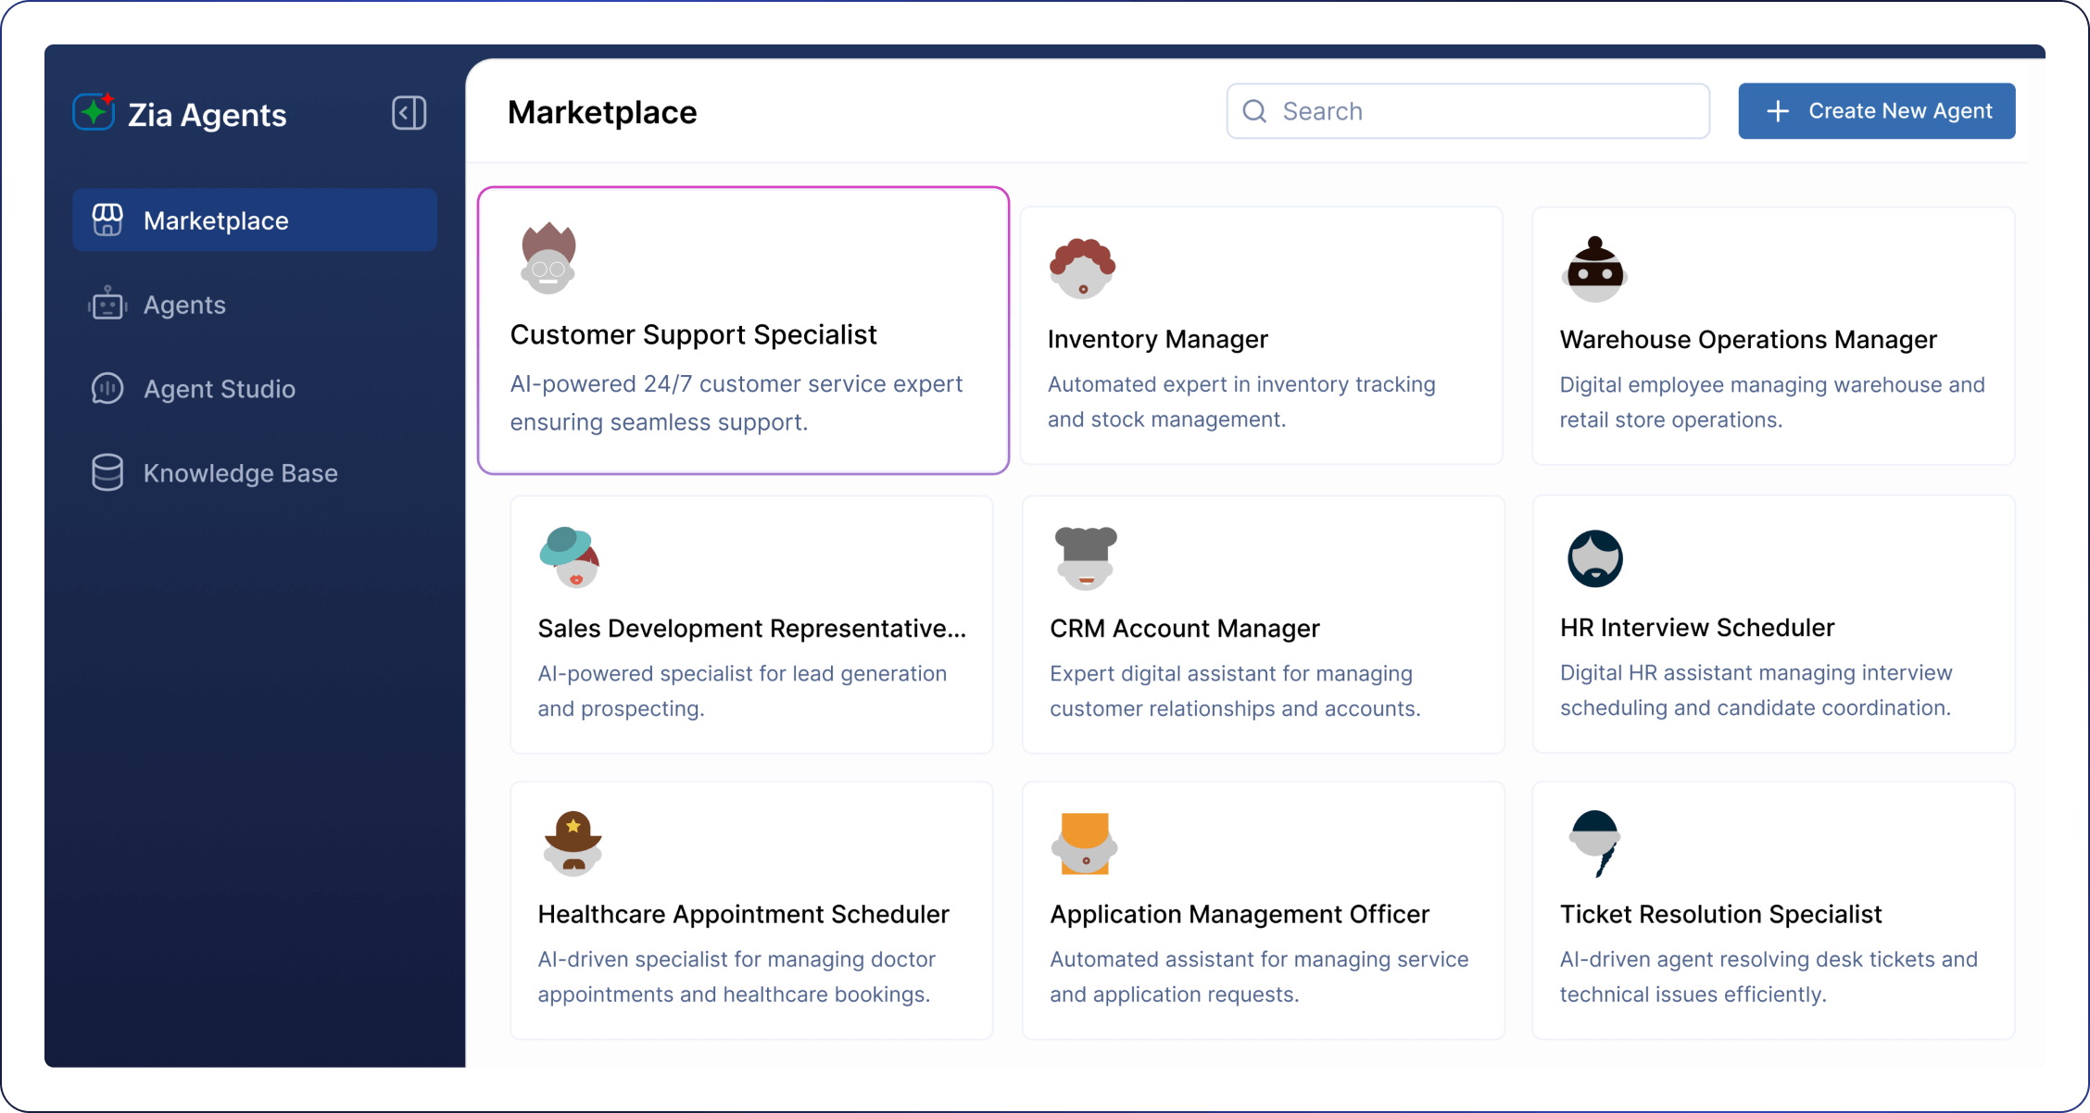This screenshot has width=2090, height=1113.
Task: Click the Sales Development Representative avatar
Action: coord(570,557)
